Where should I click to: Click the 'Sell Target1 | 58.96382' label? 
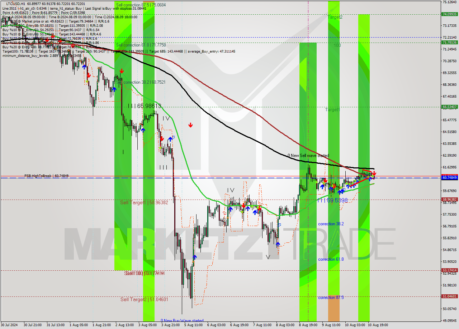click(144, 202)
